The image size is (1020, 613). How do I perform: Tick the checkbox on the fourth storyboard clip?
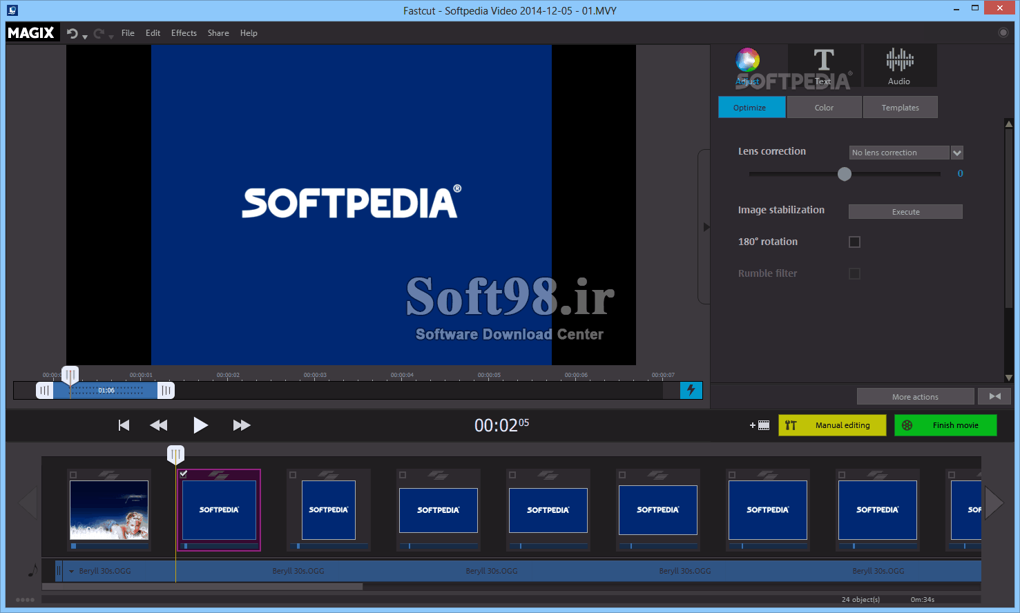pos(403,475)
